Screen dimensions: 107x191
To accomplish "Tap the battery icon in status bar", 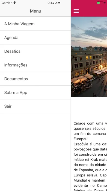I will click(100, 3).
